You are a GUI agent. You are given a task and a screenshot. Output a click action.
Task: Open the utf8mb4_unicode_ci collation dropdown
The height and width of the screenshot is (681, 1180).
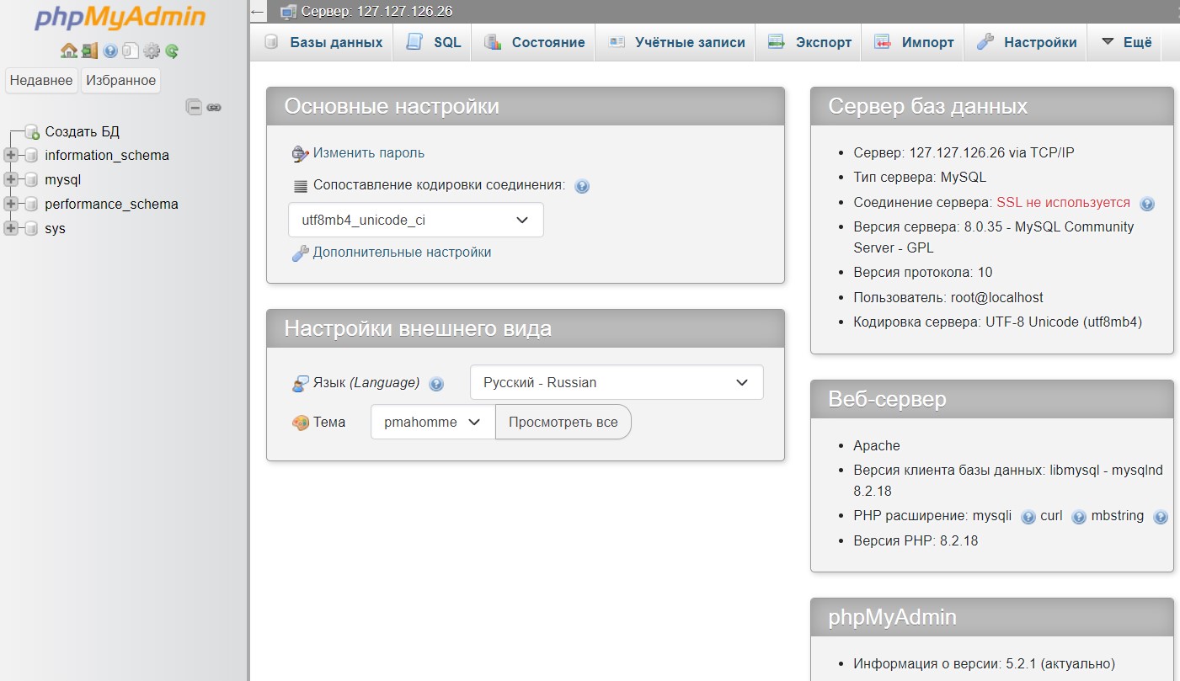[x=415, y=221]
